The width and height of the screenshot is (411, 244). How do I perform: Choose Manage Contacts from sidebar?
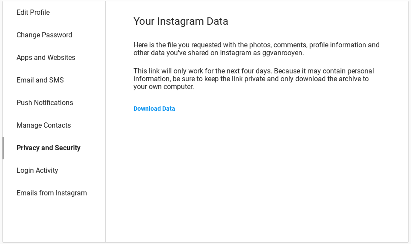[43, 125]
